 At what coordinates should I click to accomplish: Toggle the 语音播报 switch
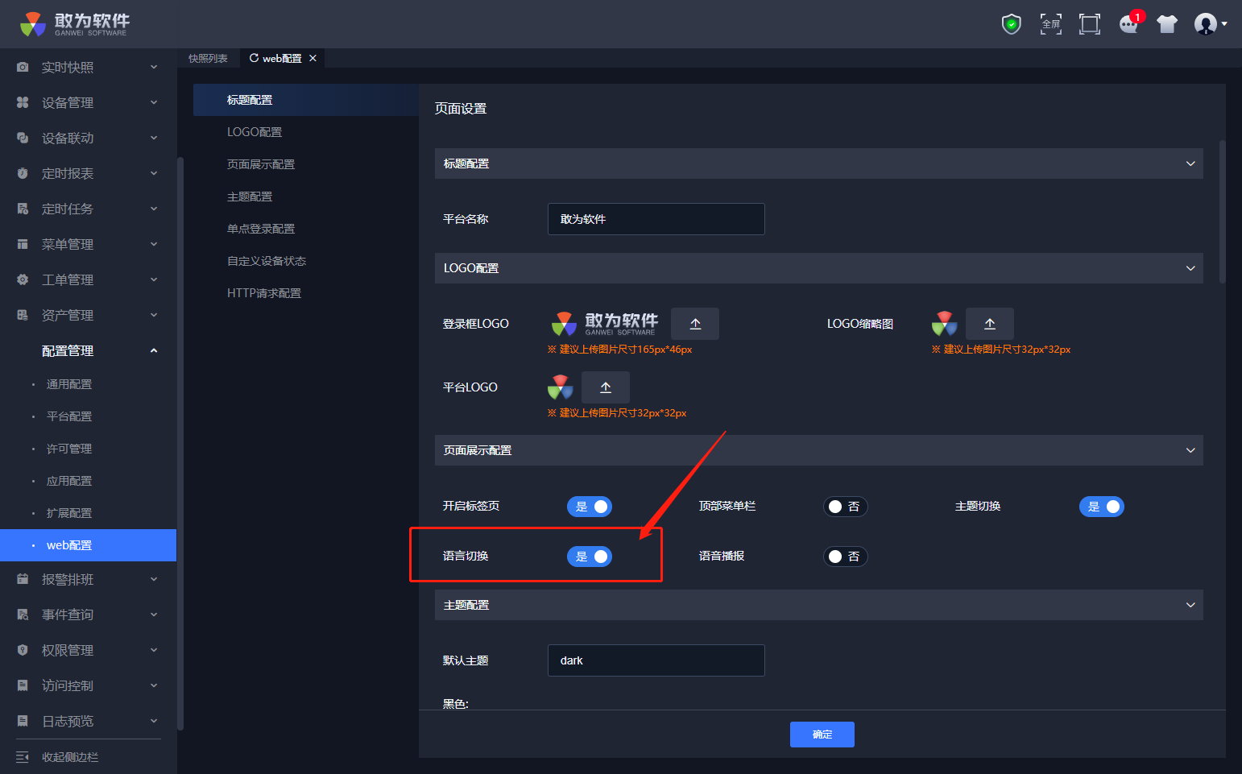845,557
